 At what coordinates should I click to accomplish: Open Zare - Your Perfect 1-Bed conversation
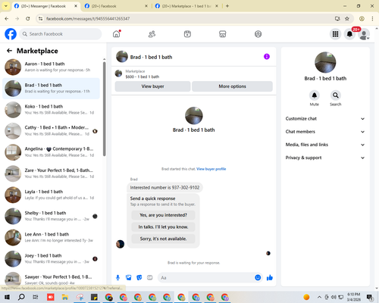51,173
